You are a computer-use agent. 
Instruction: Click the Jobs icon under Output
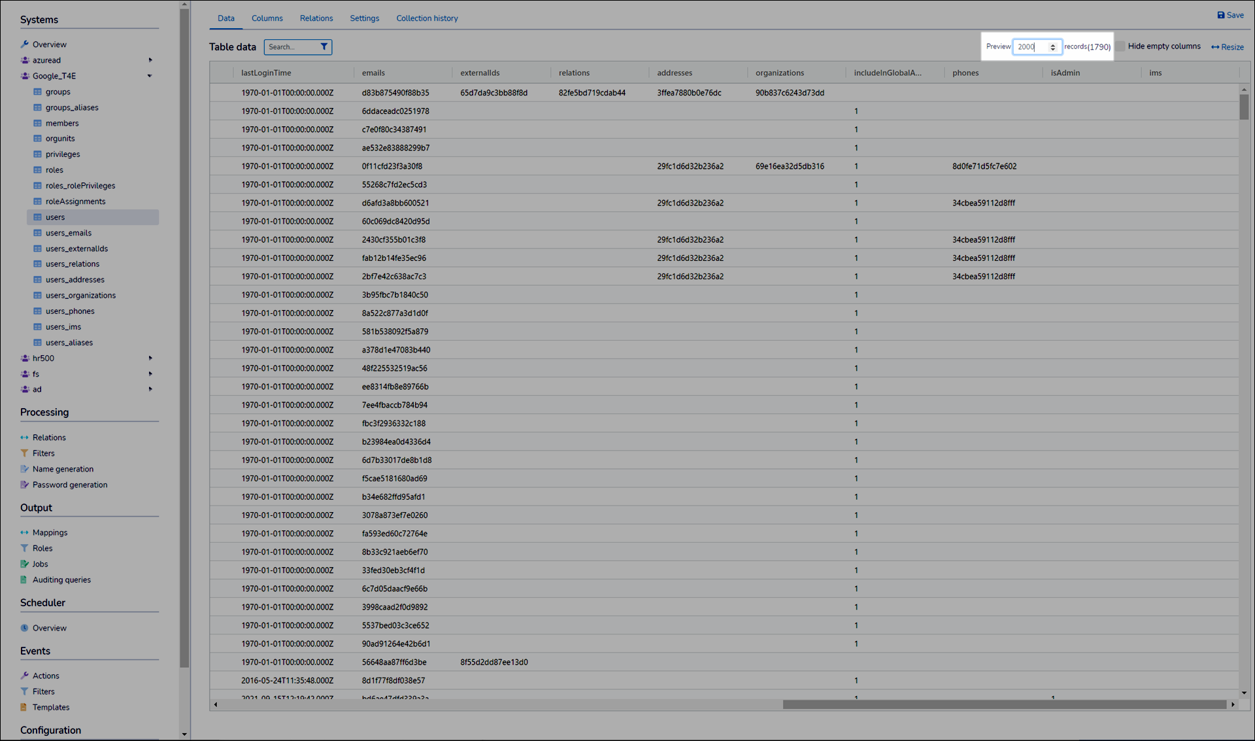pos(24,564)
